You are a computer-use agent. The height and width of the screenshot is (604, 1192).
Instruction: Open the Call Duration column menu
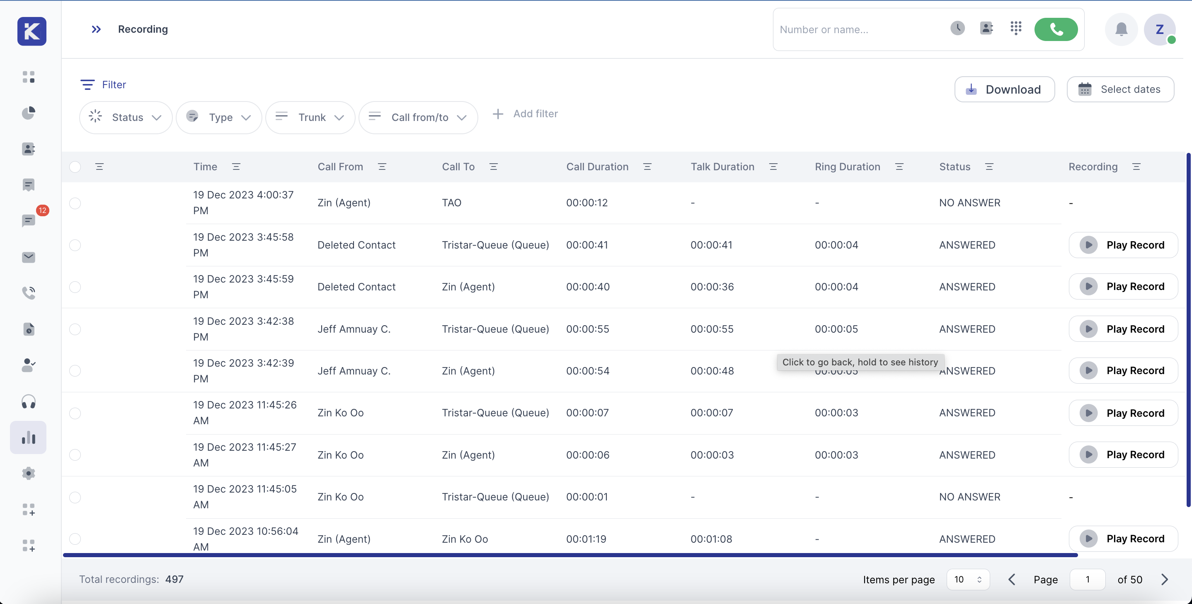(647, 167)
